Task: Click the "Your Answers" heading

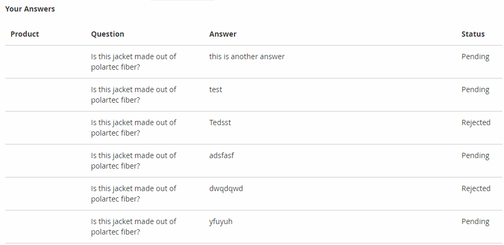Action: (30, 9)
